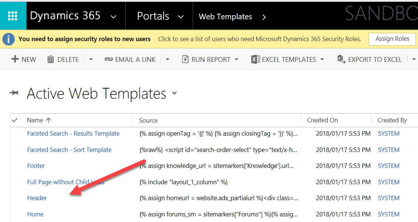Sort by the Created On column header
Screen dimensions: 418x222
322,120
